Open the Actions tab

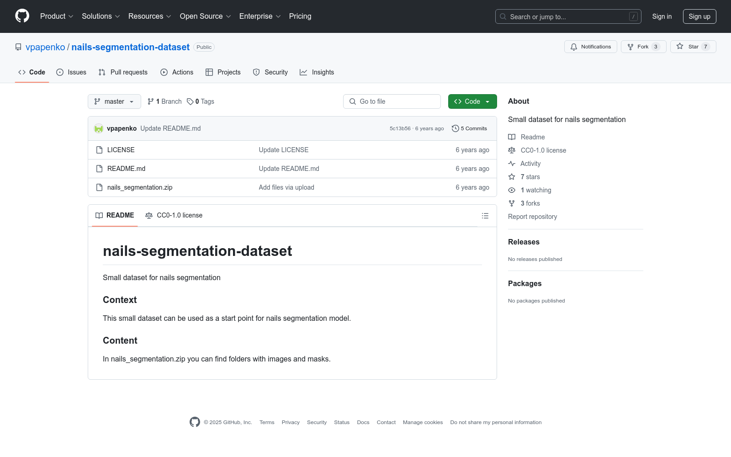tap(177, 72)
